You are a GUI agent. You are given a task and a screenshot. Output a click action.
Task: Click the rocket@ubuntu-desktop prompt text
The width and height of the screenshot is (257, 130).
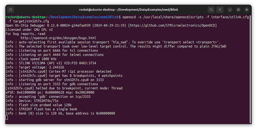tap(25, 17)
